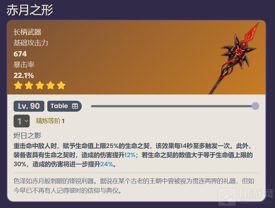Click the 烬日之影 passive skill name

[27, 135]
